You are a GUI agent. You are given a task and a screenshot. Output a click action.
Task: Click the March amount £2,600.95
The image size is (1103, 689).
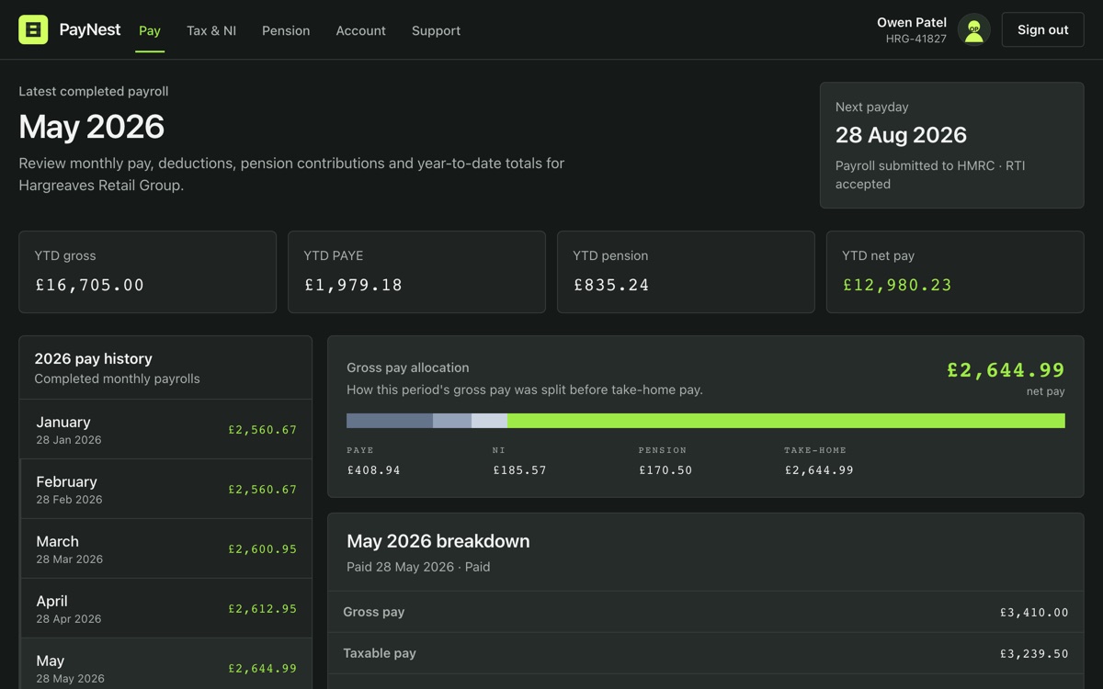click(x=262, y=548)
